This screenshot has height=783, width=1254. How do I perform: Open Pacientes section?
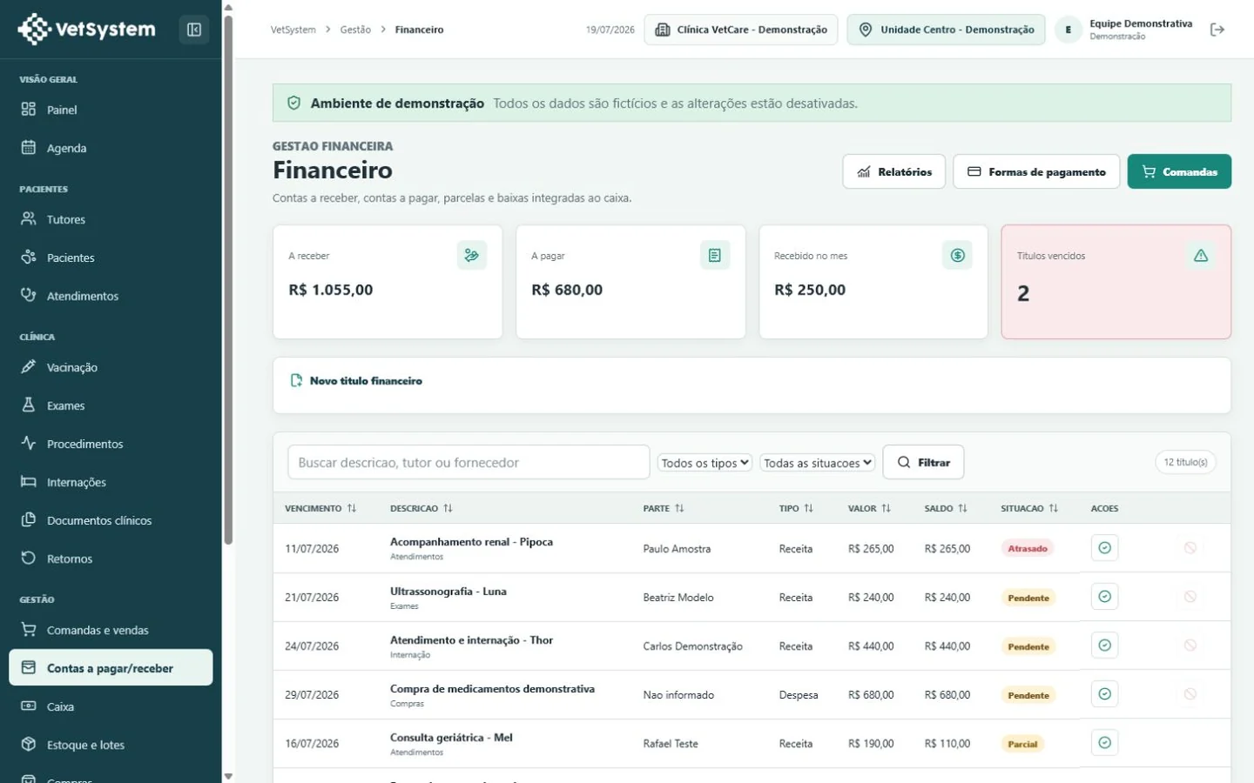(111, 258)
